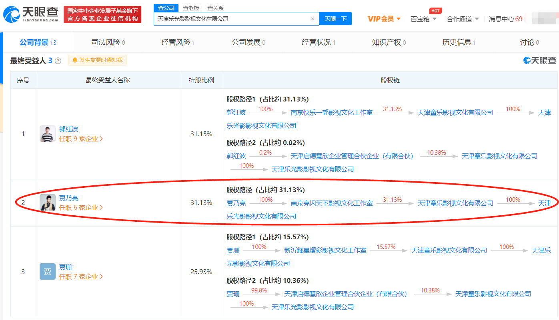Click the 序号 column header
Viewport: 559px width, 320px height.
coord(23,80)
